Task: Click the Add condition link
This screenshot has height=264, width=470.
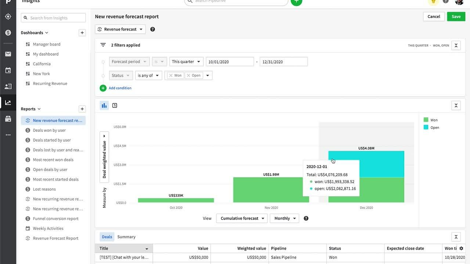Action: point(120,88)
